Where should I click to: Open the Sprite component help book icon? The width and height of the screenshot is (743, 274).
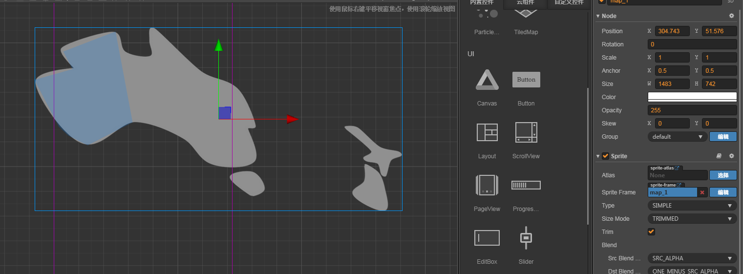719,156
